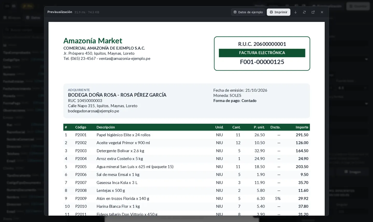Click unit price 32.90 for Detergente Bolívar
373x222 pixels.
coord(260,151)
